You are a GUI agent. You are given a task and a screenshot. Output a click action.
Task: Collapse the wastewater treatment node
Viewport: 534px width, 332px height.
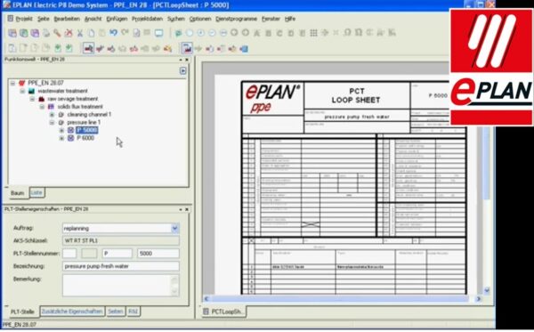coord(22,91)
